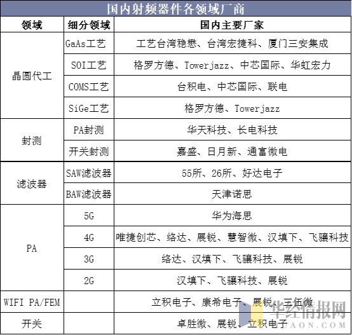Select the cell listing 厦门三安集成
This screenshot has height=335, width=352.
[x=233, y=43]
